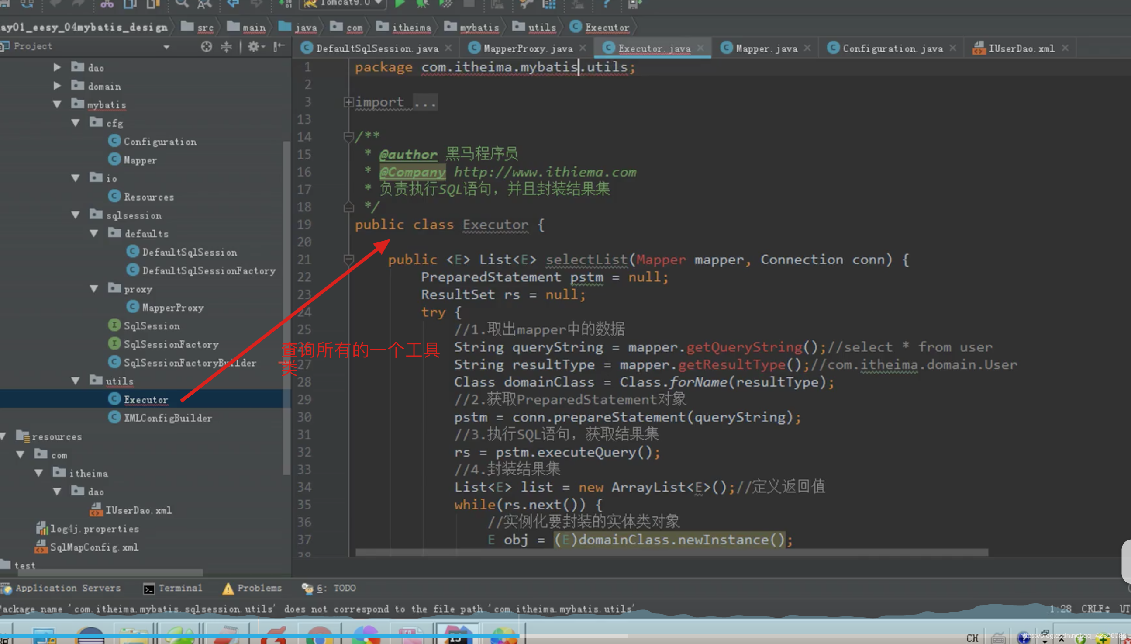Expand the folded import block

click(x=348, y=102)
